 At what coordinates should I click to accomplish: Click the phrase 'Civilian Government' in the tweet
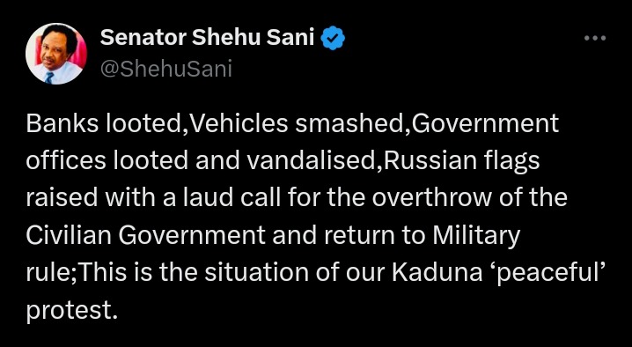point(146,236)
